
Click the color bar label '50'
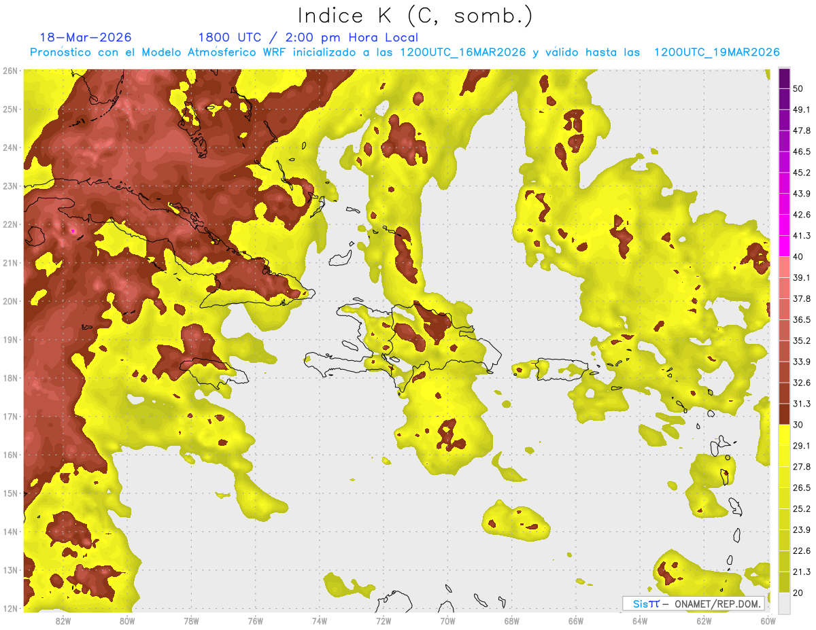pyautogui.click(x=799, y=88)
